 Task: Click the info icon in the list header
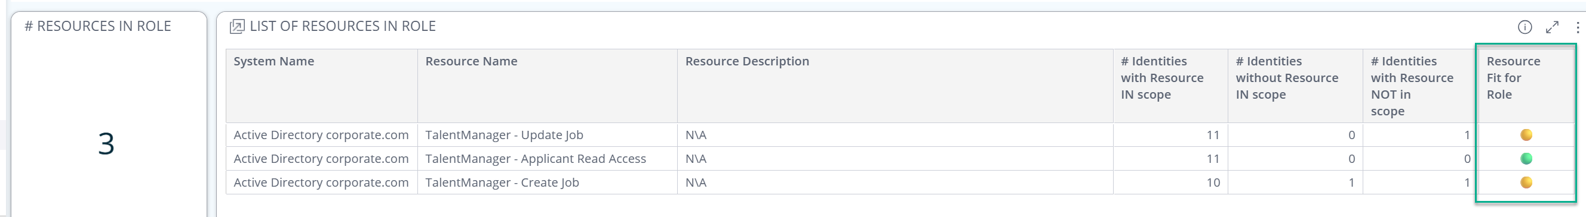click(1524, 27)
